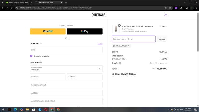The image size is (199, 112).
Task: Open File Explorer from the taskbar
Action: (x=28, y=110)
